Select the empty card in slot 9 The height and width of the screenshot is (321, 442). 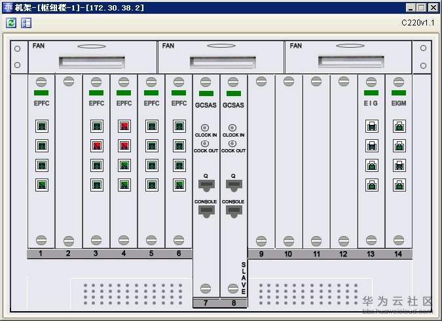tap(261, 161)
